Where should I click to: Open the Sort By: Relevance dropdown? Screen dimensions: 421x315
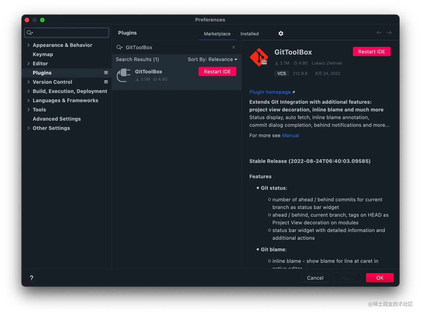click(x=212, y=59)
